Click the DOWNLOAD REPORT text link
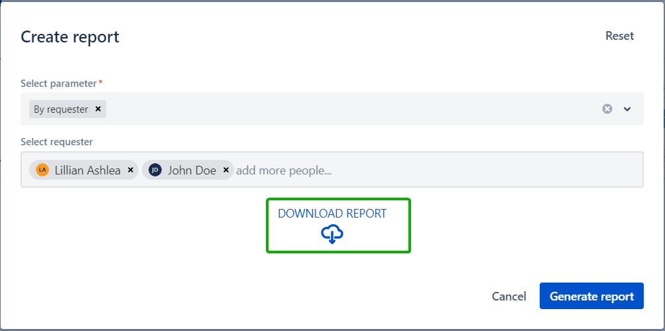The height and width of the screenshot is (331, 665). (x=332, y=214)
